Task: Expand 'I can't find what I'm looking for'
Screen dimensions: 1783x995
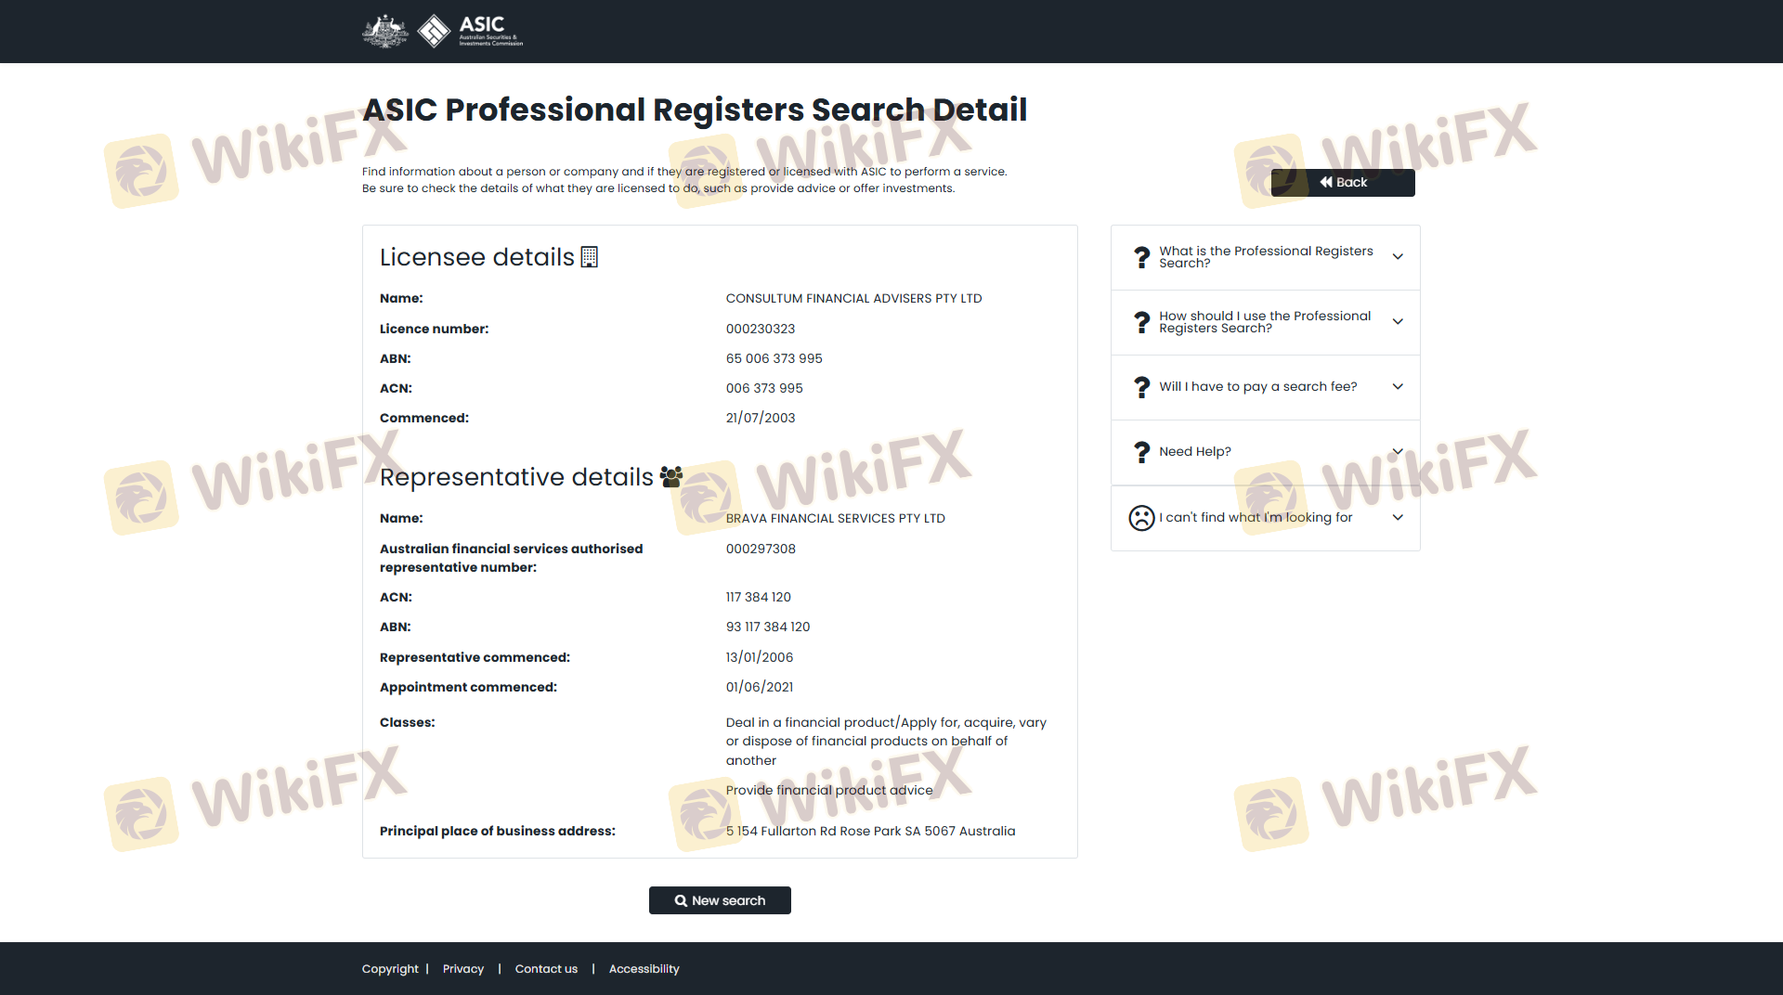Action: pyautogui.click(x=1398, y=518)
